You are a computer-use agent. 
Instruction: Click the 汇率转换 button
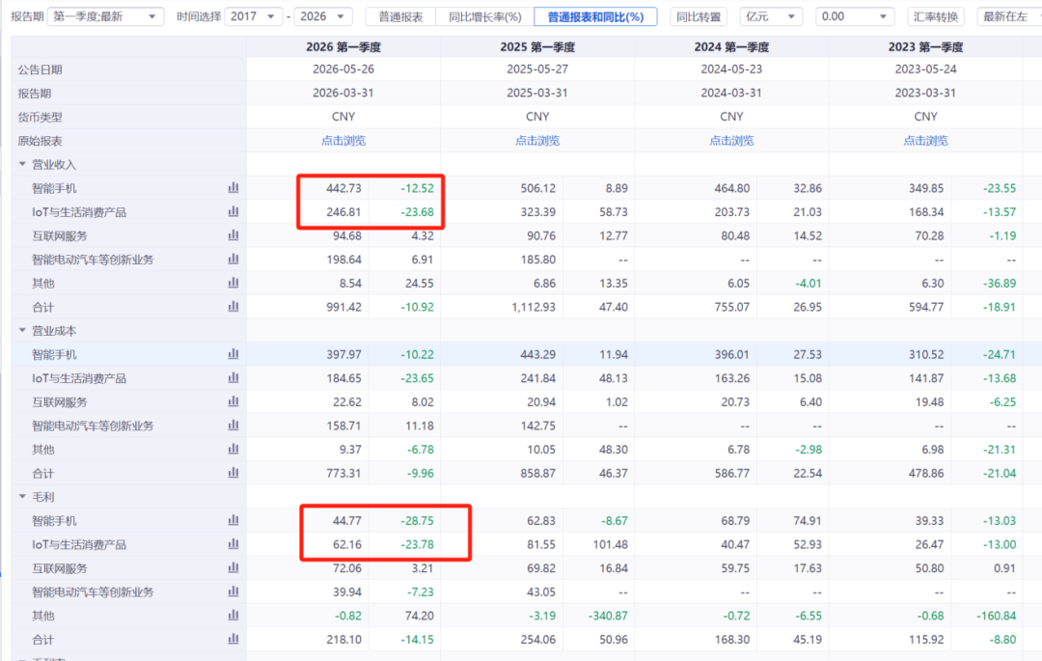pyautogui.click(x=936, y=16)
